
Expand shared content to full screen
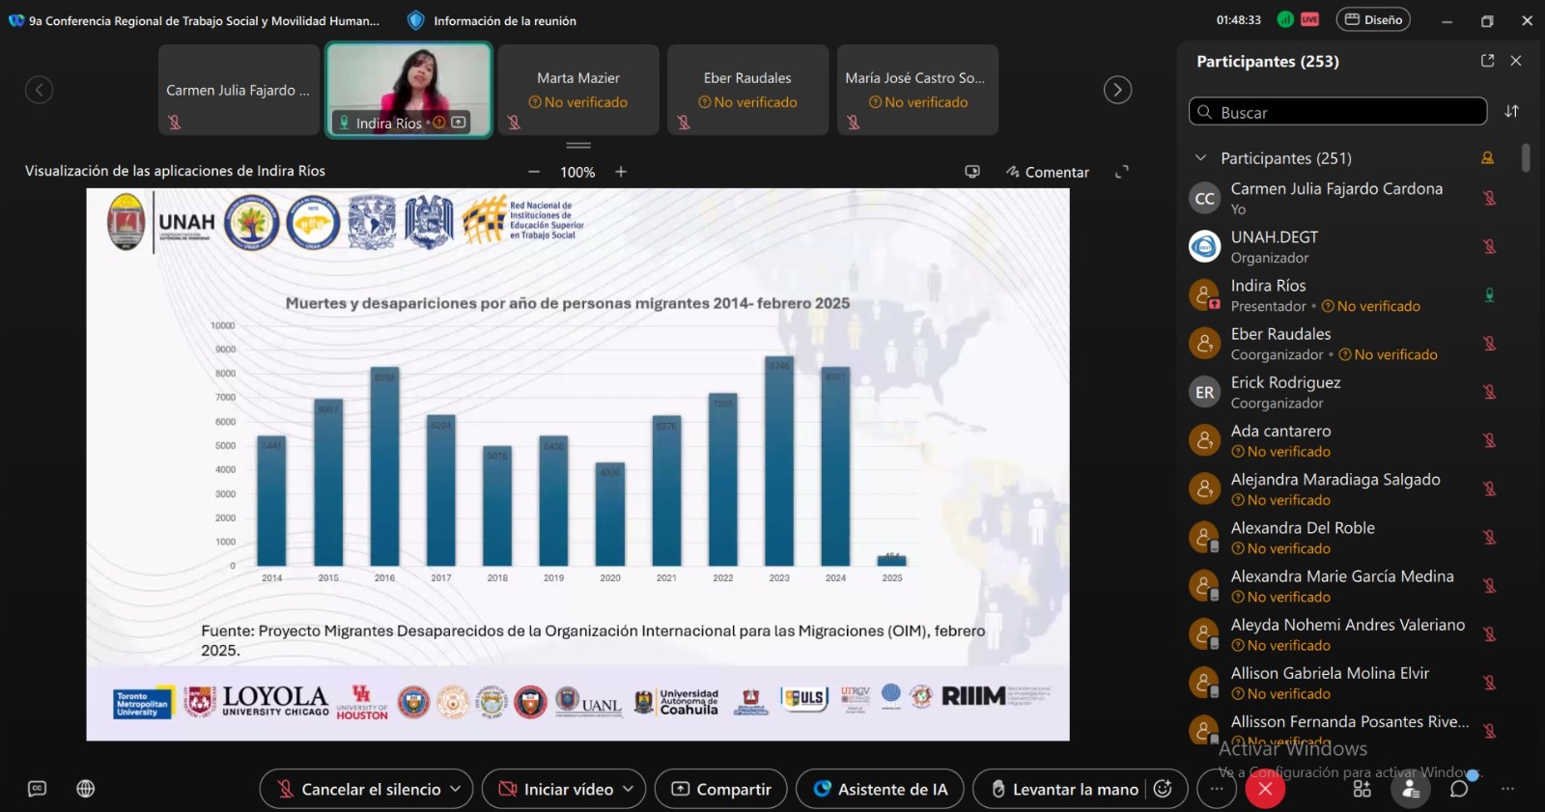[x=1121, y=172]
